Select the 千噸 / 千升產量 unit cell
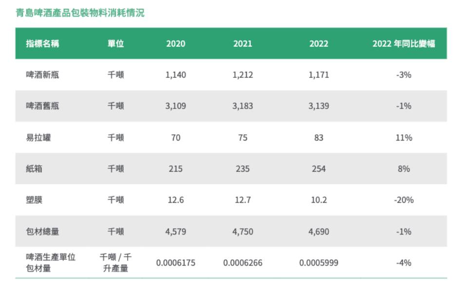The image size is (469, 288). tap(115, 262)
